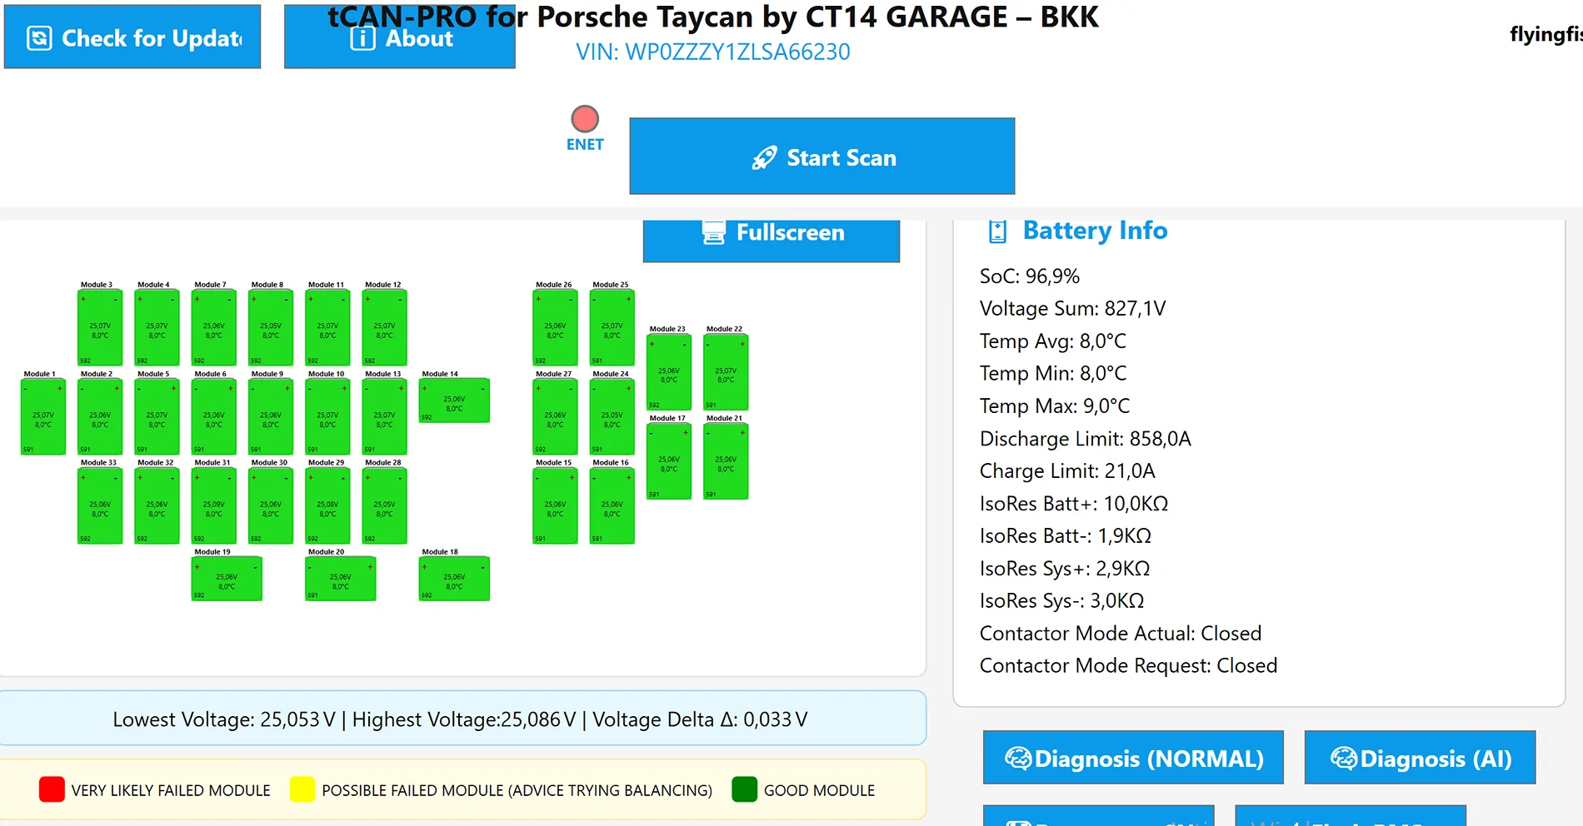Image resolution: width=1583 pixels, height=826 pixels.
Task: Select battery Module 1
Action: (x=43, y=416)
